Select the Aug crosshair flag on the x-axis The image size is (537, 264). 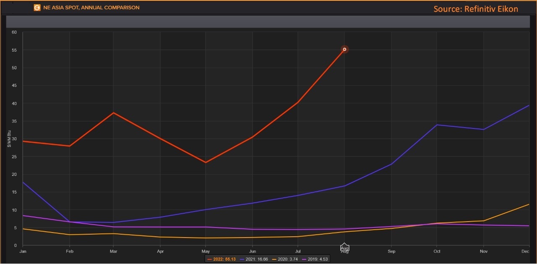[x=344, y=248]
